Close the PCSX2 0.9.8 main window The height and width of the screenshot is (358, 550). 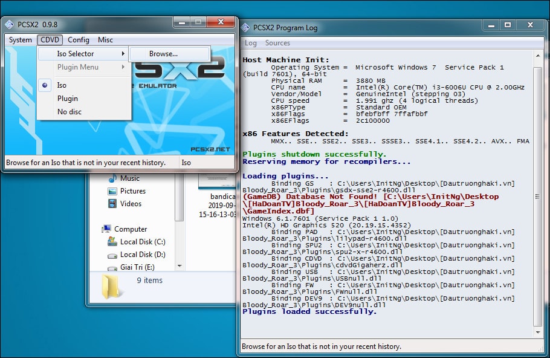tap(221, 22)
